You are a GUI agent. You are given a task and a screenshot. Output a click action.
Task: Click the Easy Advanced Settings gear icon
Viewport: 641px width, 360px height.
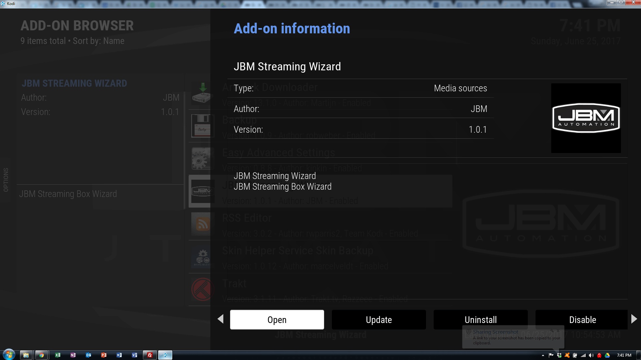(201, 159)
